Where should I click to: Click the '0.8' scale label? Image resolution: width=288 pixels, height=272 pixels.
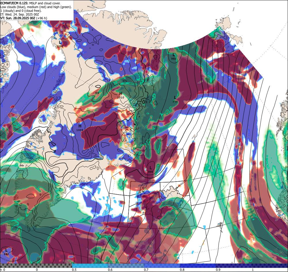(x=182, y=270)
